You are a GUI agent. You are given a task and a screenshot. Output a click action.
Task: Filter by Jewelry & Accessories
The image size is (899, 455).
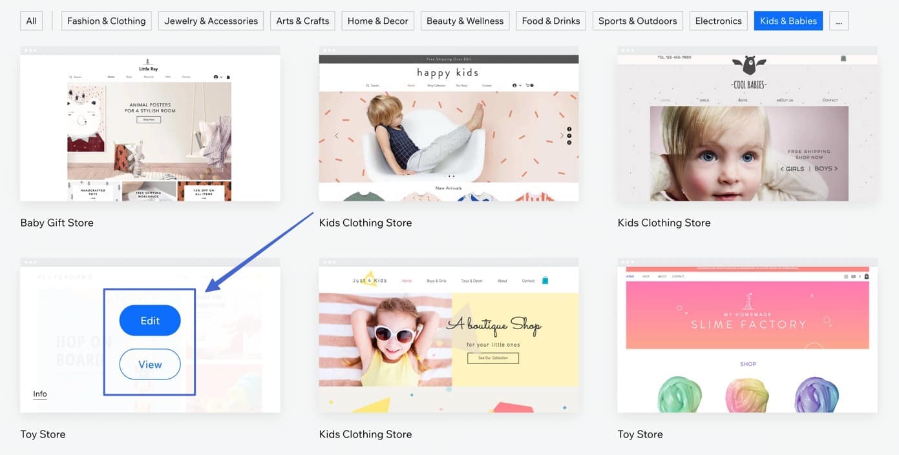click(211, 21)
